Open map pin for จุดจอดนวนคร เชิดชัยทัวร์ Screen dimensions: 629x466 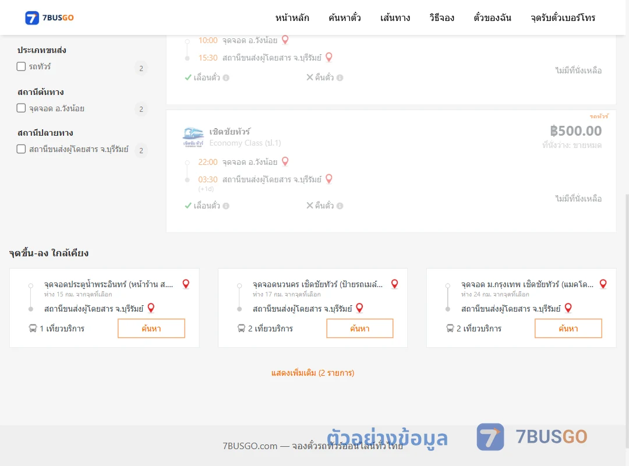pyautogui.click(x=395, y=284)
